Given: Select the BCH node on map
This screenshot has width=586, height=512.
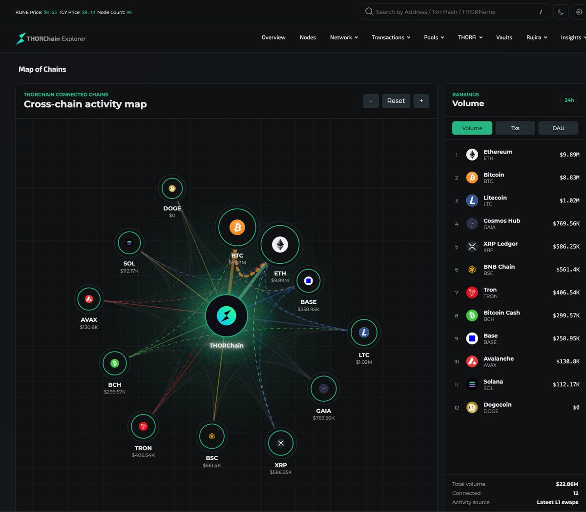Looking at the screenshot, I should [115, 363].
